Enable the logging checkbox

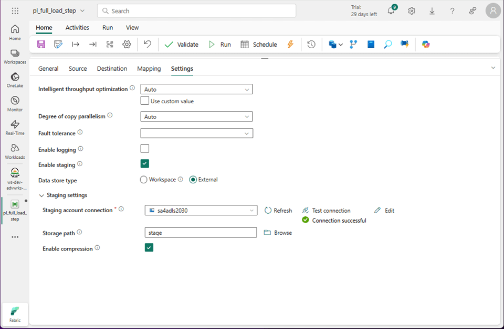pyautogui.click(x=145, y=149)
